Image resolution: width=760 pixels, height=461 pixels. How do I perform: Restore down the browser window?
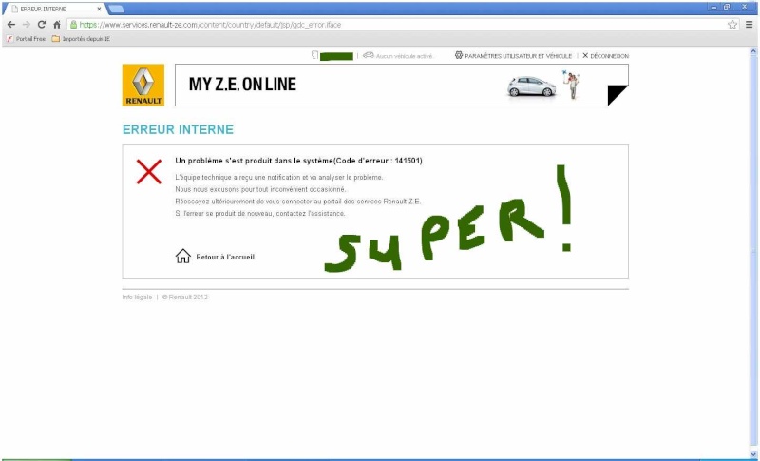727,7
